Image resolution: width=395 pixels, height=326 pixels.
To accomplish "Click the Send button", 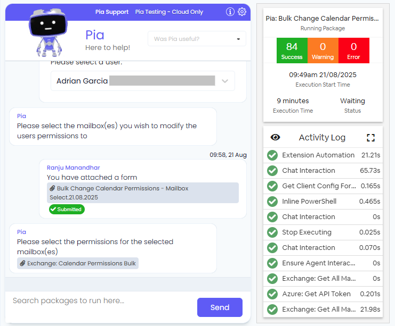I will (x=220, y=307).
